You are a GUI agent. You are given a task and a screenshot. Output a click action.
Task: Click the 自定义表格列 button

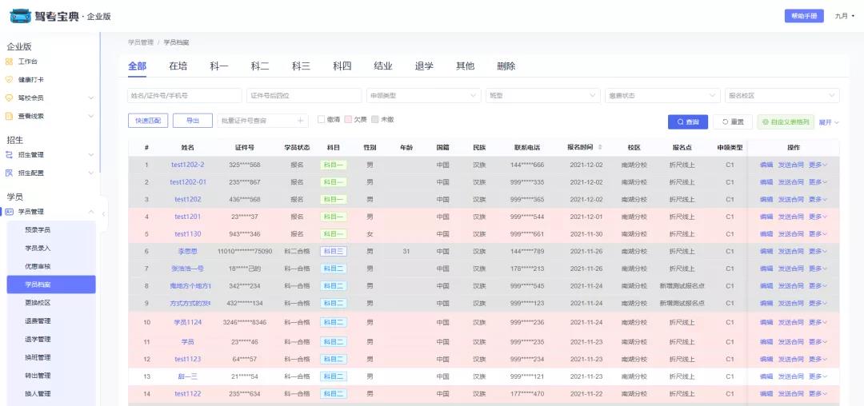[x=786, y=122]
